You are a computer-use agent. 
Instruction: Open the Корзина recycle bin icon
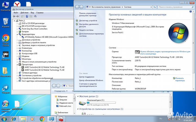click(x=5, y=23)
